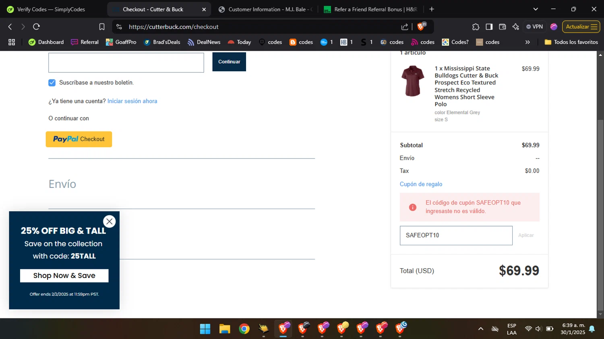Bookmark this page with the bookmark icon
Viewport: 604px width, 339px height.
102,27
